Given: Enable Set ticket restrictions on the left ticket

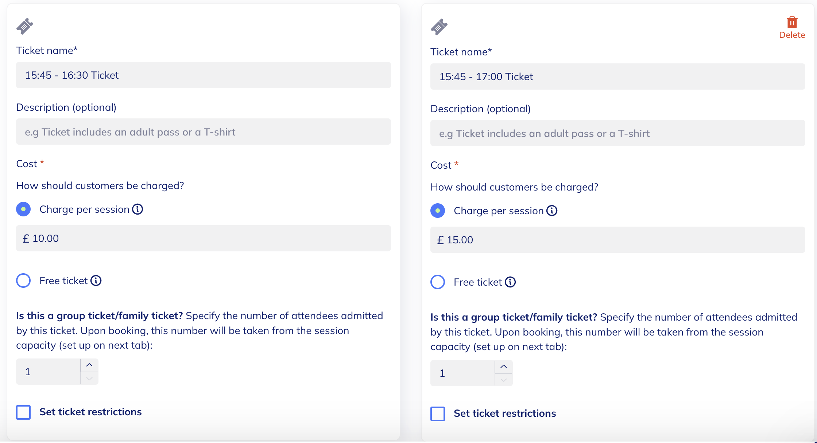Looking at the screenshot, I should 23,412.
